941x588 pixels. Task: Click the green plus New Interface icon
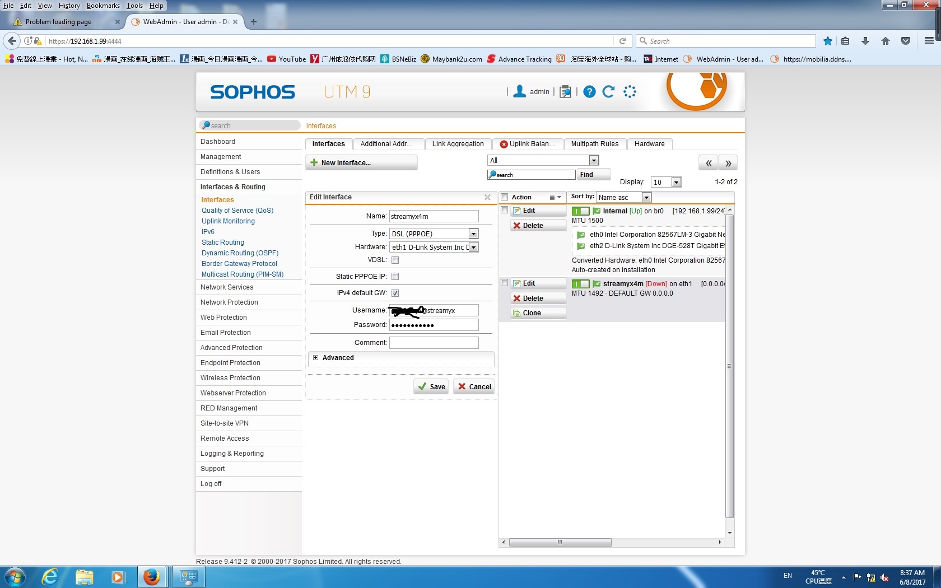tap(314, 162)
